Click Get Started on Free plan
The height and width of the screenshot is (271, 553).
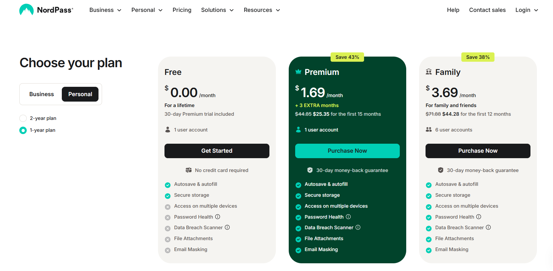tap(217, 151)
